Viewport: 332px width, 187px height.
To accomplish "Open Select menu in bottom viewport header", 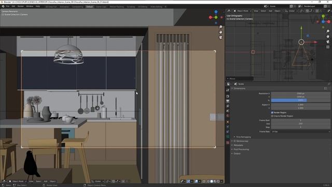I will coord(38,181).
